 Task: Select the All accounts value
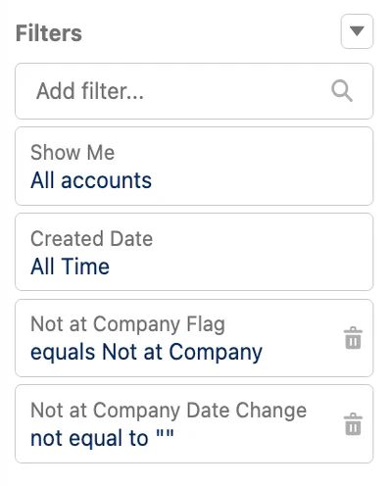(x=91, y=180)
